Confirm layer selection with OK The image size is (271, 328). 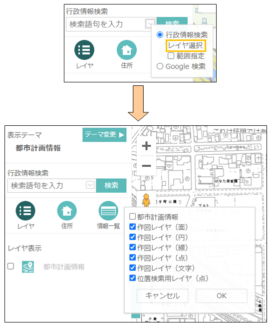click(222, 296)
